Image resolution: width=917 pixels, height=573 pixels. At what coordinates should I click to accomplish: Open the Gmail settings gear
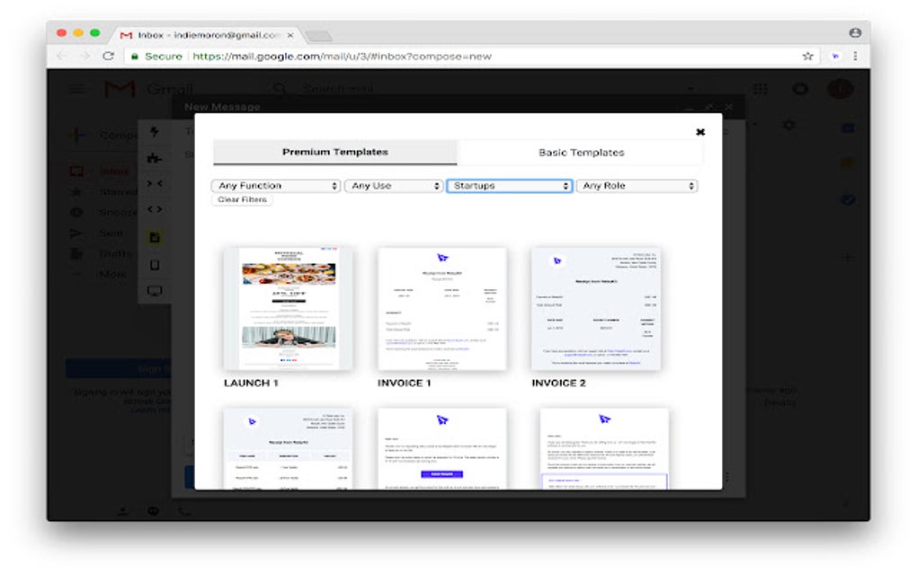pos(788,125)
